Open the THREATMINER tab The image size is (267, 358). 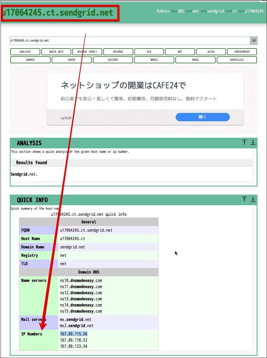[242, 52]
